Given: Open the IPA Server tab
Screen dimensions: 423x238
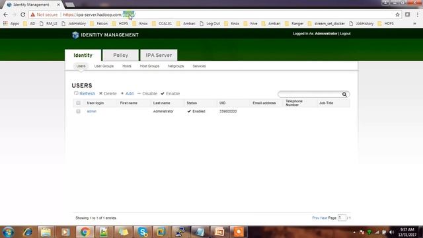Looking at the screenshot, I should coord(159,55).
